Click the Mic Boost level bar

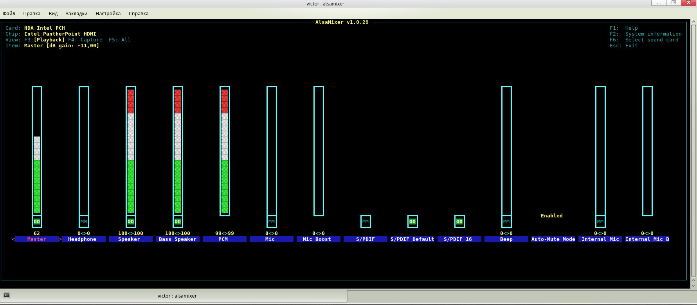click(x=319, y=151)
